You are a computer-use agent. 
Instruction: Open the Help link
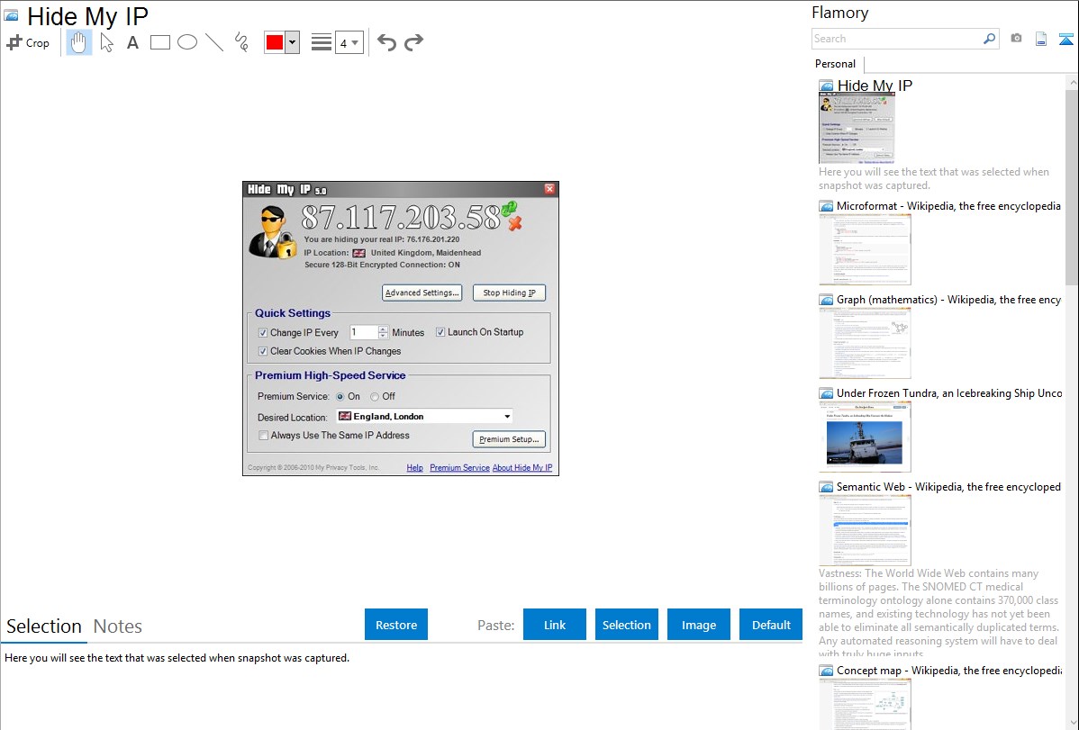coord(415,468)
